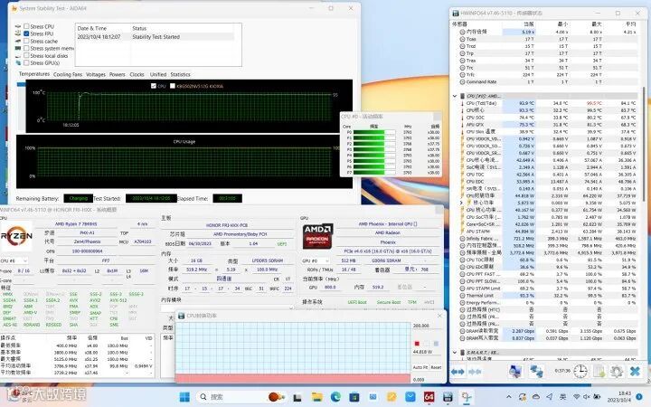Open the Mail app on taskbar
The image size is (651, 407).
410,397
